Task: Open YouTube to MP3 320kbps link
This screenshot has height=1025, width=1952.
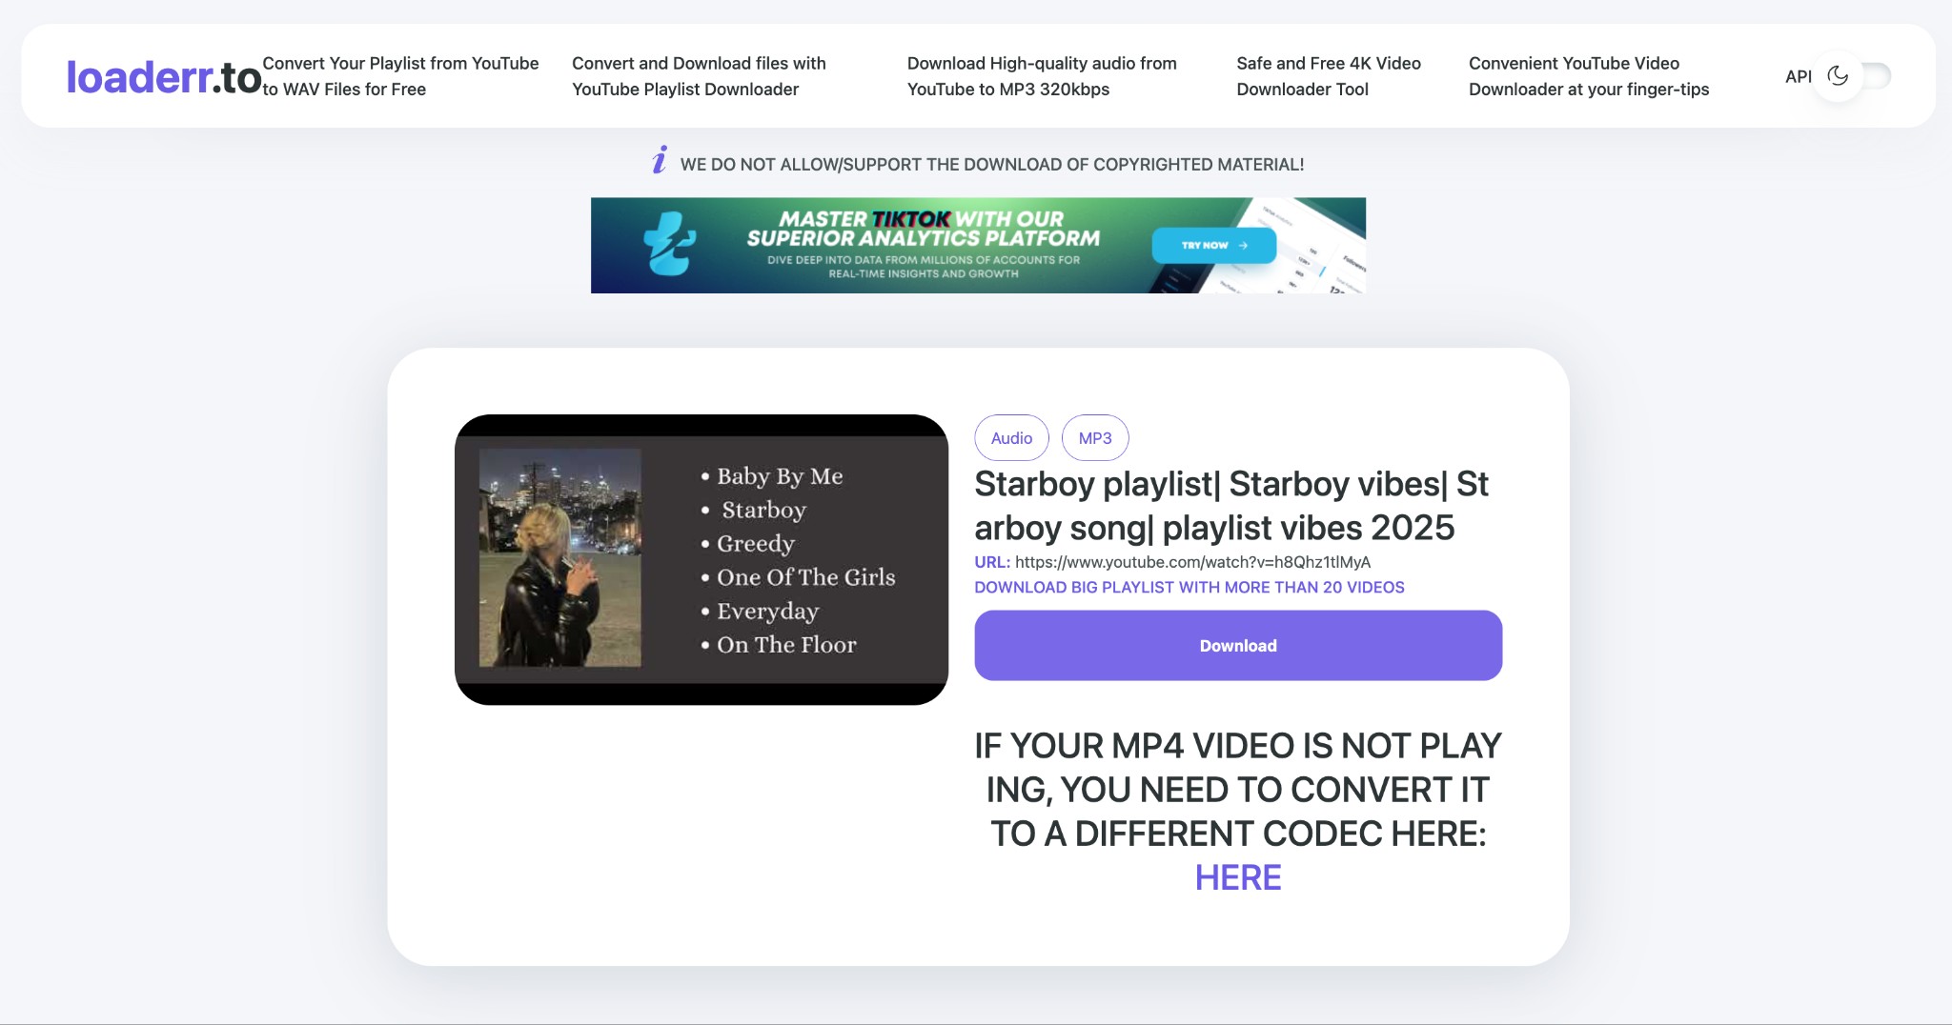Action: click(1042, 76)
